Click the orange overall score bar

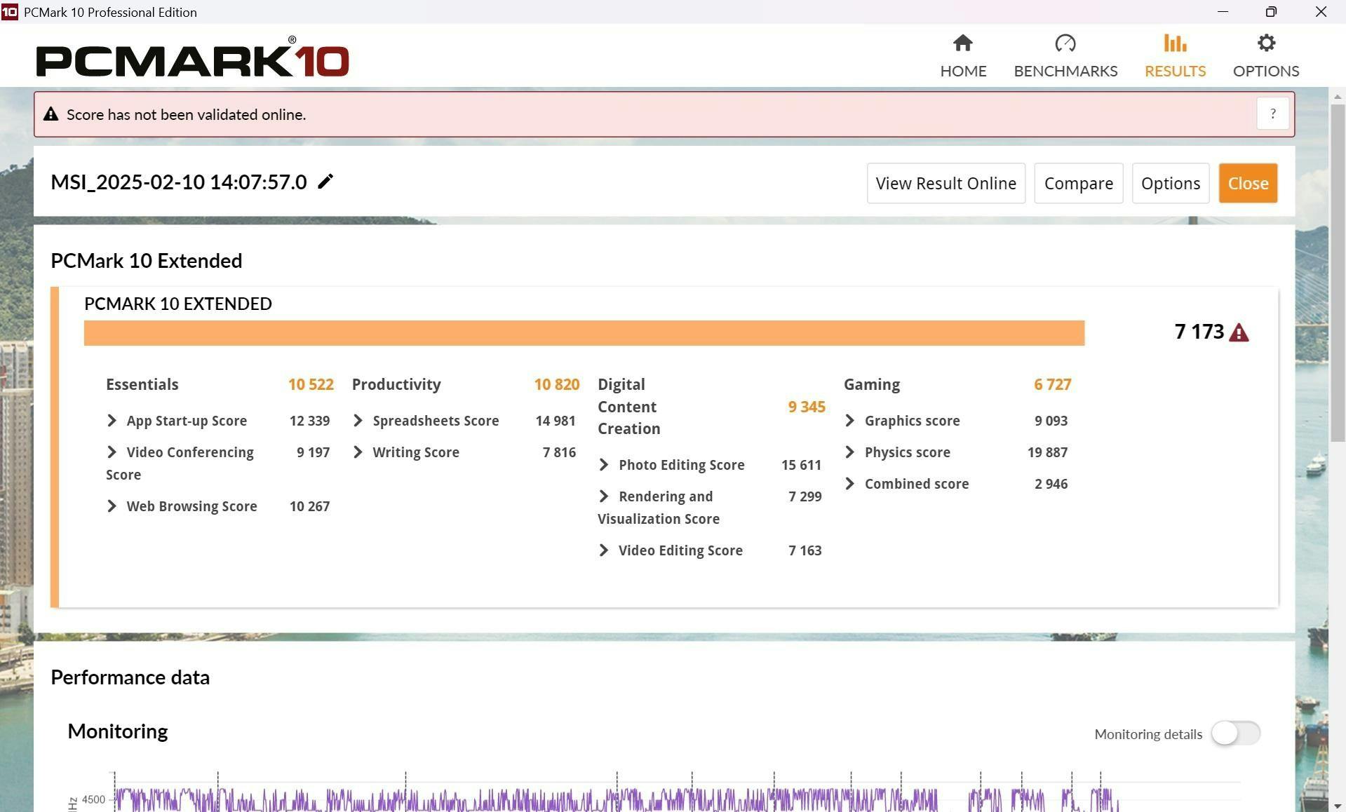[x=584, y=333]
